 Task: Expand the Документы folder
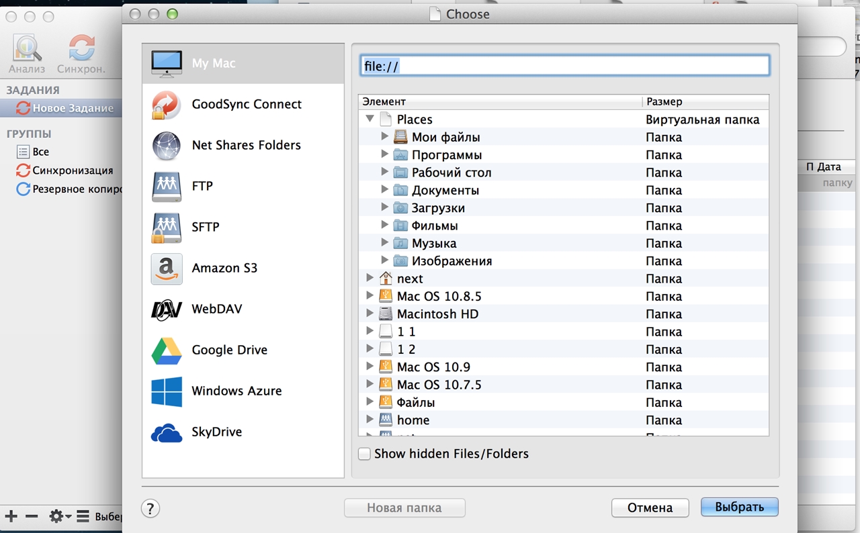tap(385, 190)
